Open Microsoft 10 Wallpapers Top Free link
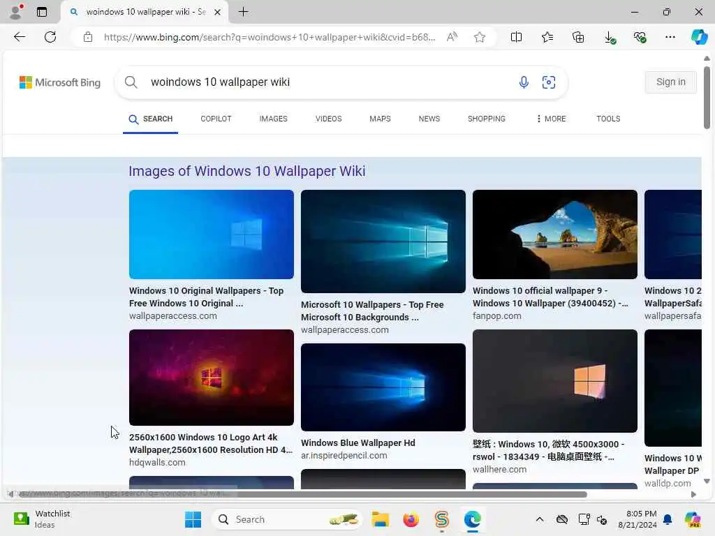Image resolution: width=715 pixels, height=536 pixels. (372, 311)
